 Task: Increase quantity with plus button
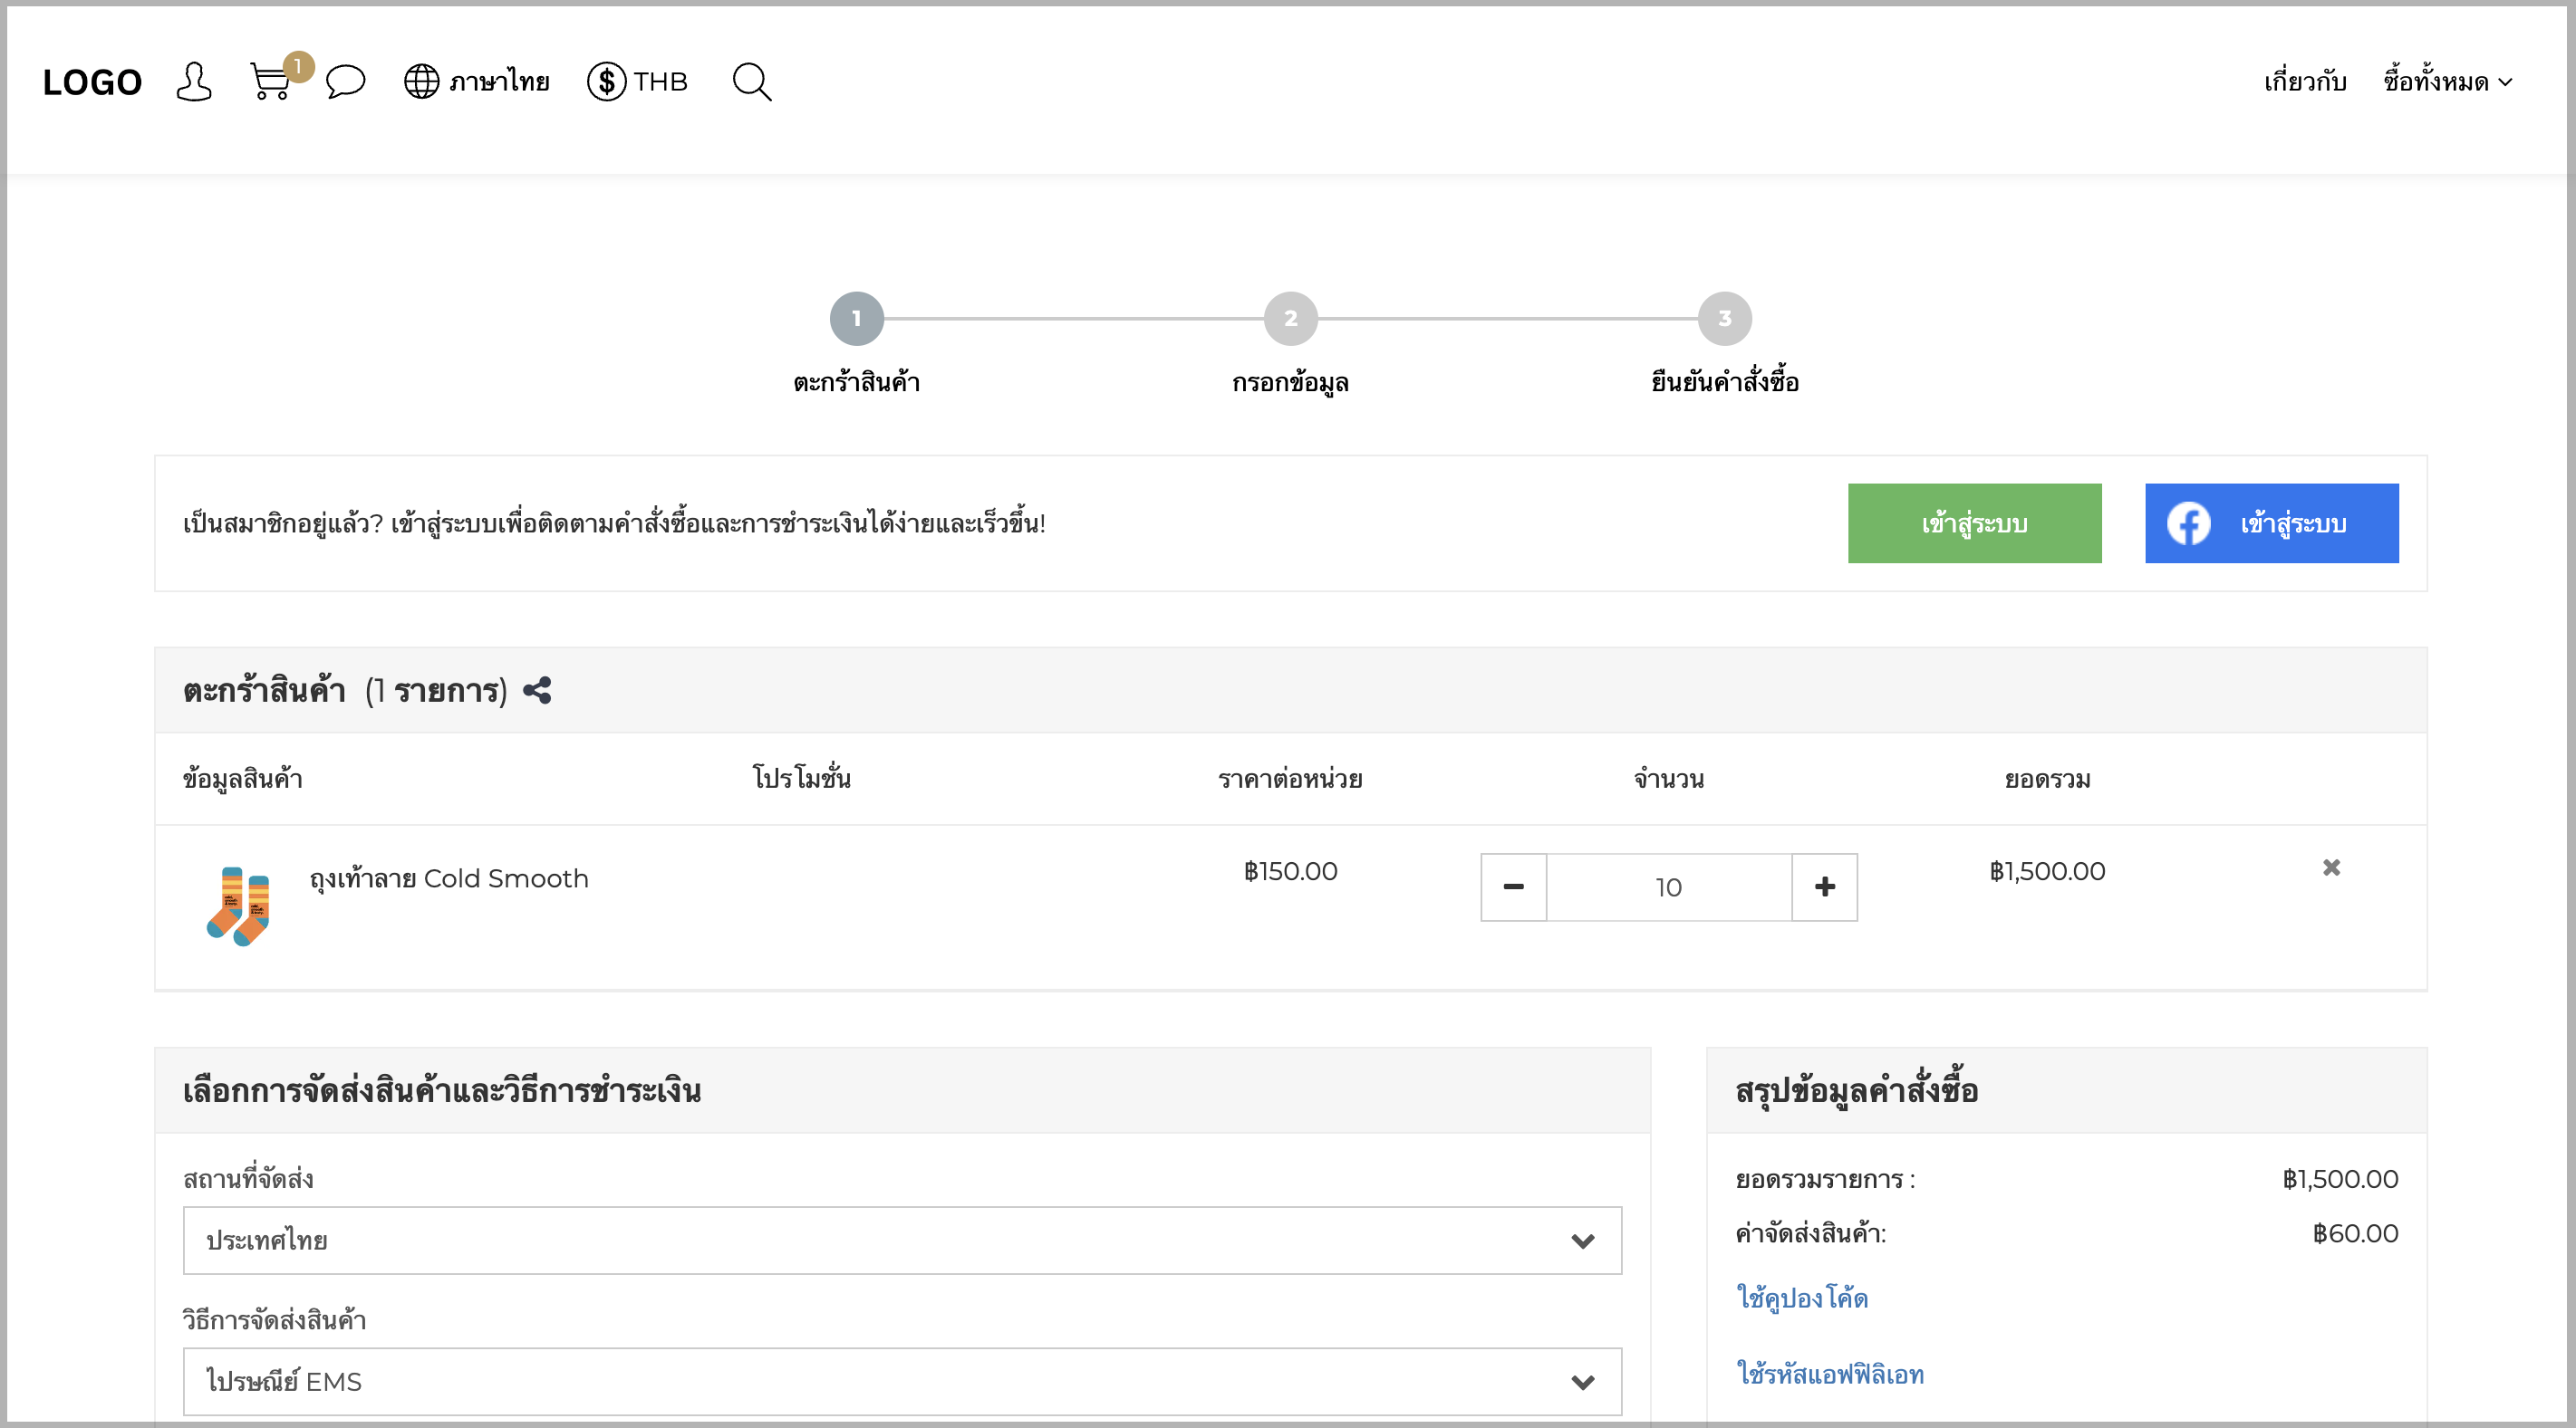click(1824, 887)
